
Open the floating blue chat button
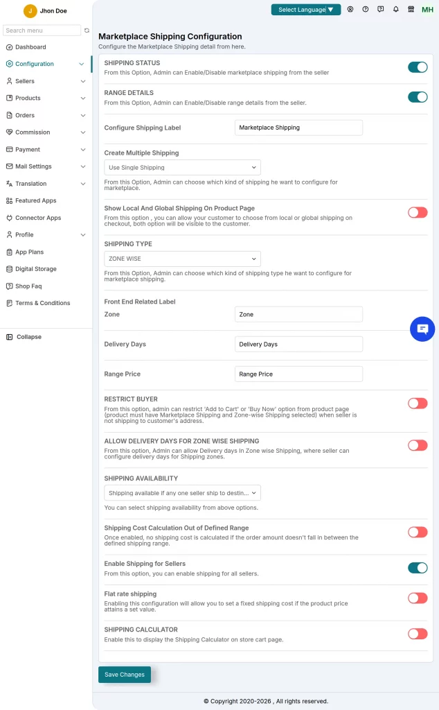422,329
